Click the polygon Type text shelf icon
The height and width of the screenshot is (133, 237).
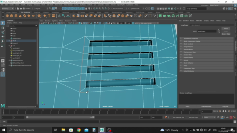[49, 16]
